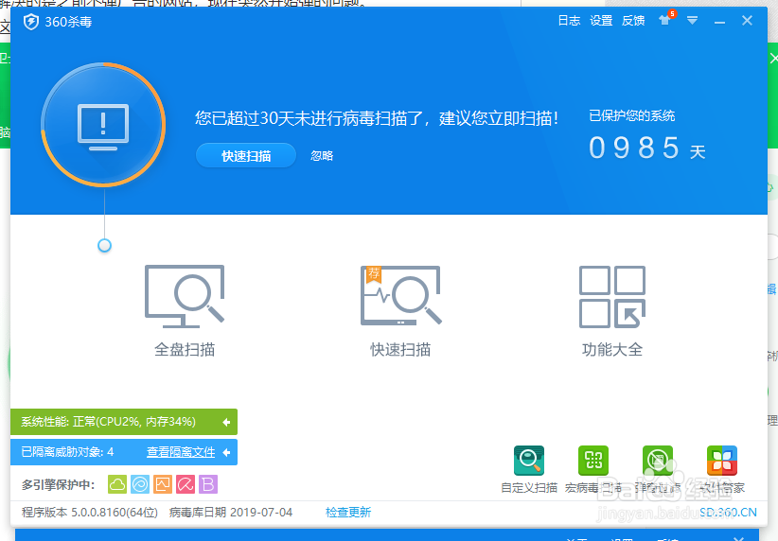Click the 检查更新 check update link
This screenshot has height=541, width=778.
pos(348,513)
